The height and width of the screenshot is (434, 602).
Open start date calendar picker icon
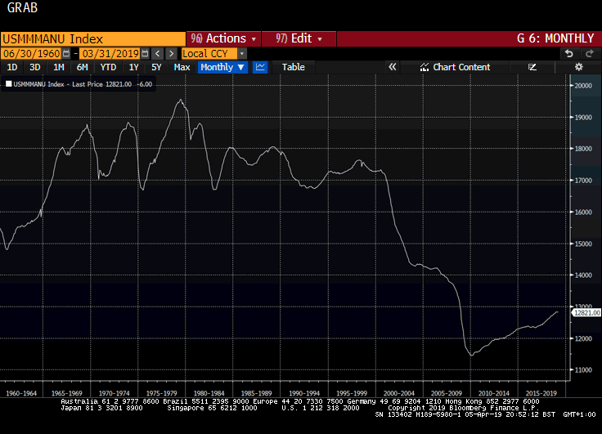(65, 53)
